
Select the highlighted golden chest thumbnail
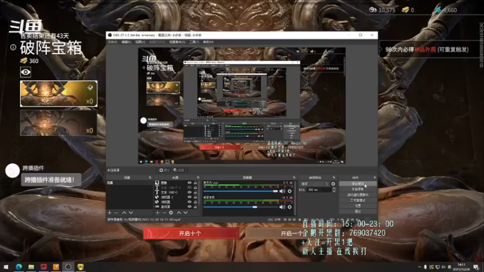tap(59, 94)
